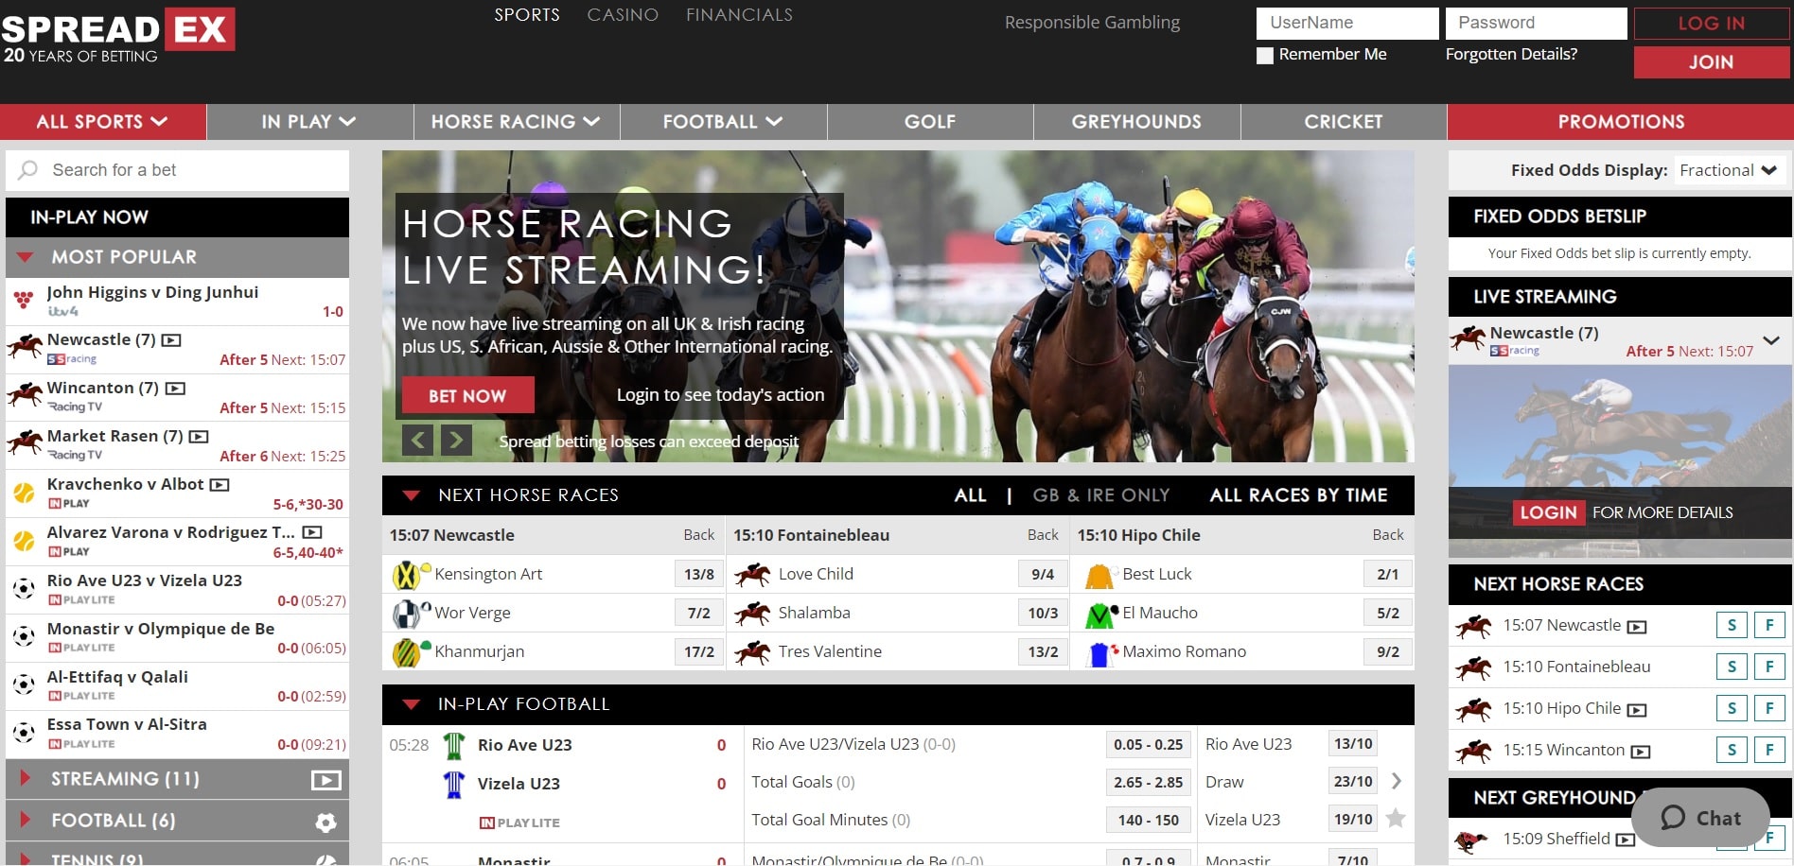
Task: Open the Football dropdown menu
Action: coord(724,122)
